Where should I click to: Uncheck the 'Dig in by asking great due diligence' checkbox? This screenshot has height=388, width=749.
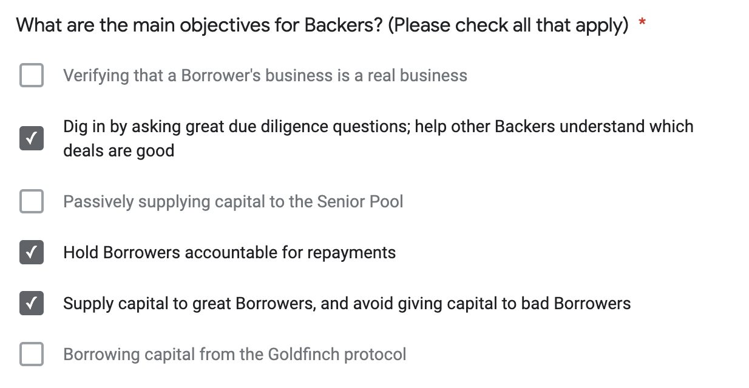pos(32,138)
